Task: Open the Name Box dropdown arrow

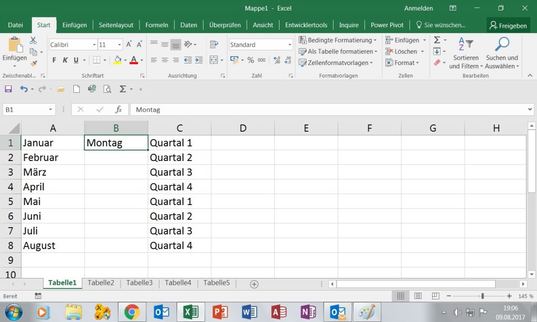Action: tap(50, 110)
